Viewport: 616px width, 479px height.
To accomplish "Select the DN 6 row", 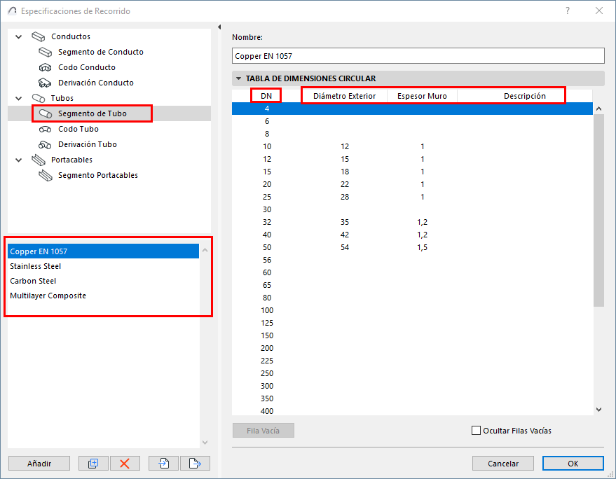I will pyautogui.click(x=412, y=121).
